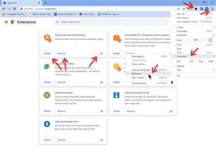Viewport: 216px width, 165px height.
Task: Enable the Video Downloader Wise switch
Action: pyautogui.click(x=101, y=140)
